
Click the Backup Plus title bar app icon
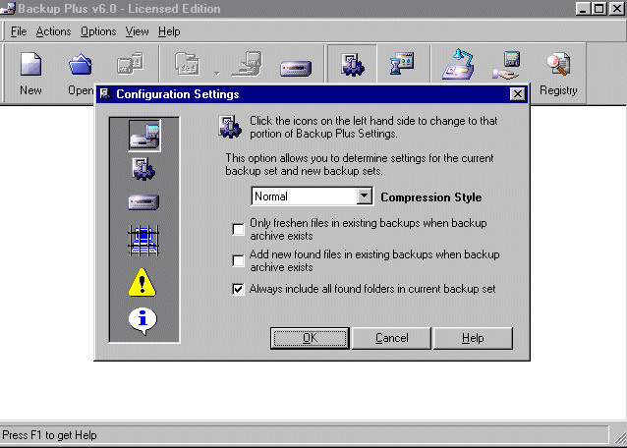tap(8, 9)
